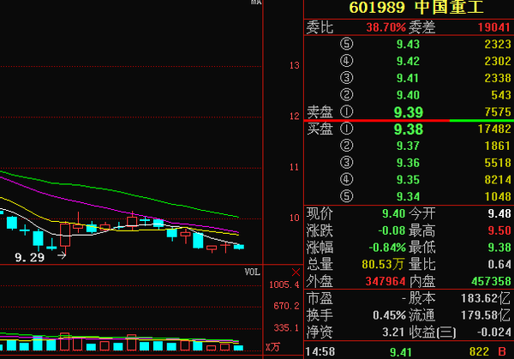Click the 委比 value 38.70%
514x359 pixels.
[385, 27]
